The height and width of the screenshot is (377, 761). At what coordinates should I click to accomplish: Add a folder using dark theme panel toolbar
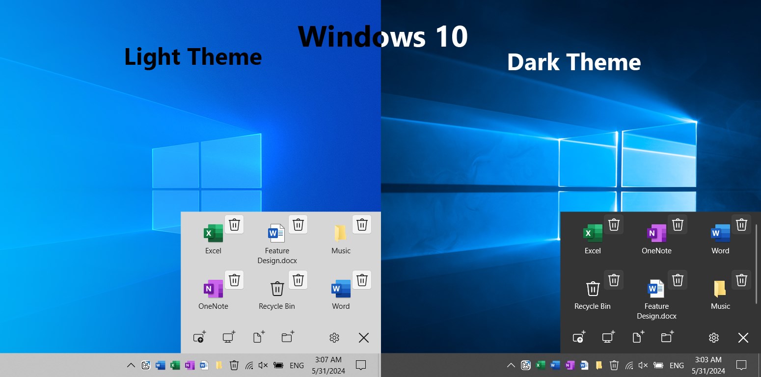pyautogui.click(x=667, y=337)
